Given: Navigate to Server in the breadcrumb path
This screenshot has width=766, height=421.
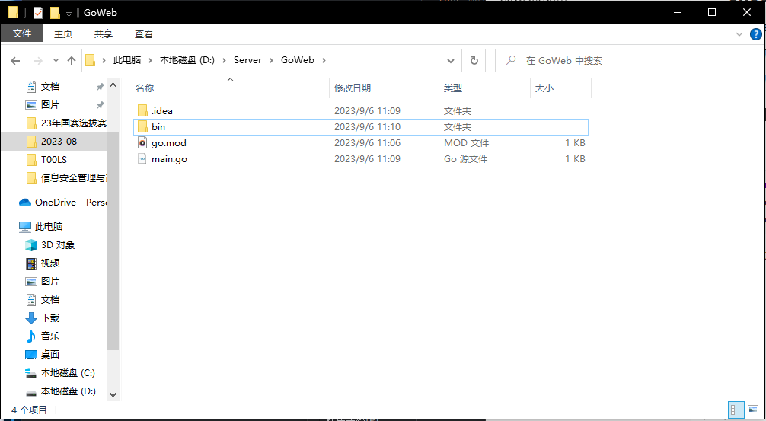Looking at the screenshot, I should 247,60.
